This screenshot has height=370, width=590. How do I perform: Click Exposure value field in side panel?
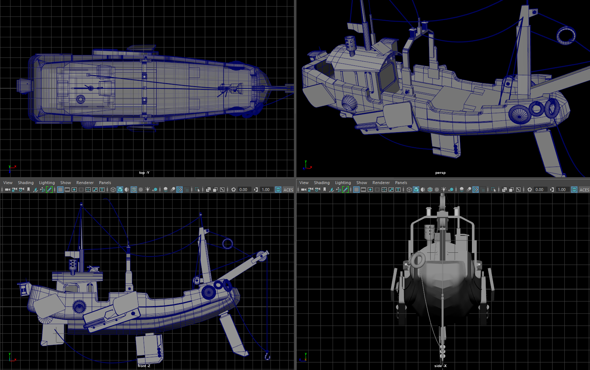(x=540, y=190)
